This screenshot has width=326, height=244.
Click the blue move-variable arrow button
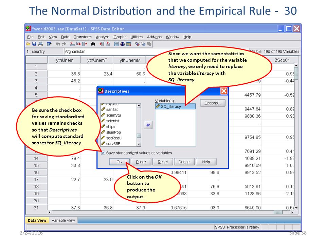(148, 125)
